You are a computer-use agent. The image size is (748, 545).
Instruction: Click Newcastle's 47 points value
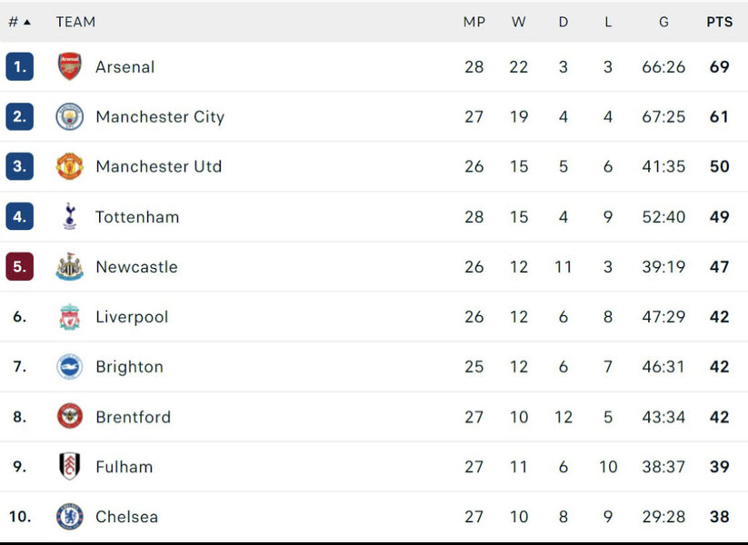tap(719, 267)
